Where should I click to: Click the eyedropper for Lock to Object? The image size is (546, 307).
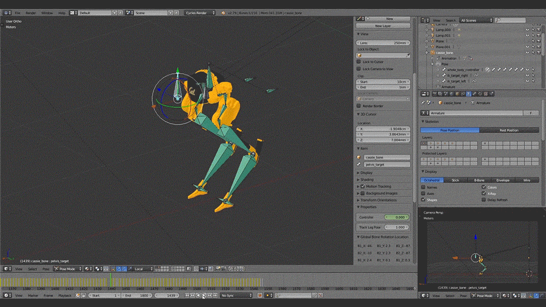tap(408, 56)
